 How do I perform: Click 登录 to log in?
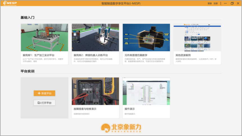tap(210, 3)
